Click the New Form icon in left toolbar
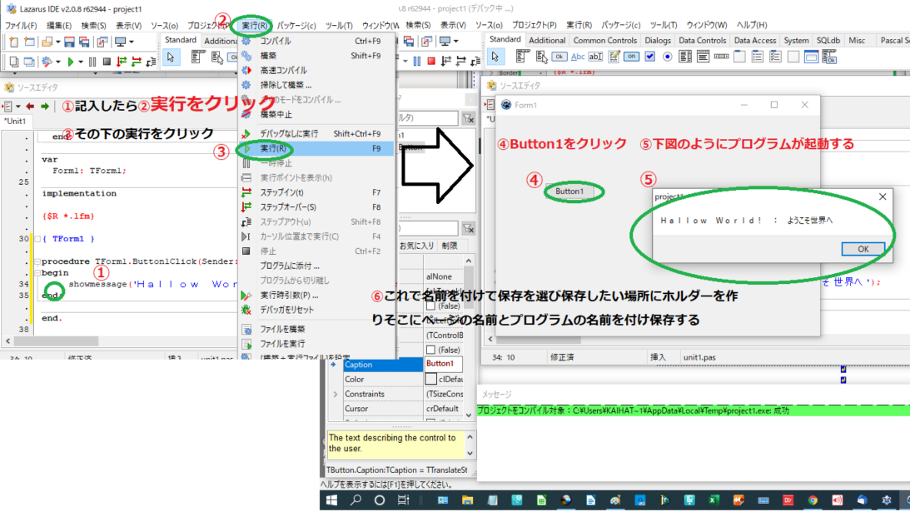The image size is (910, 512). (x=29, y=42)
